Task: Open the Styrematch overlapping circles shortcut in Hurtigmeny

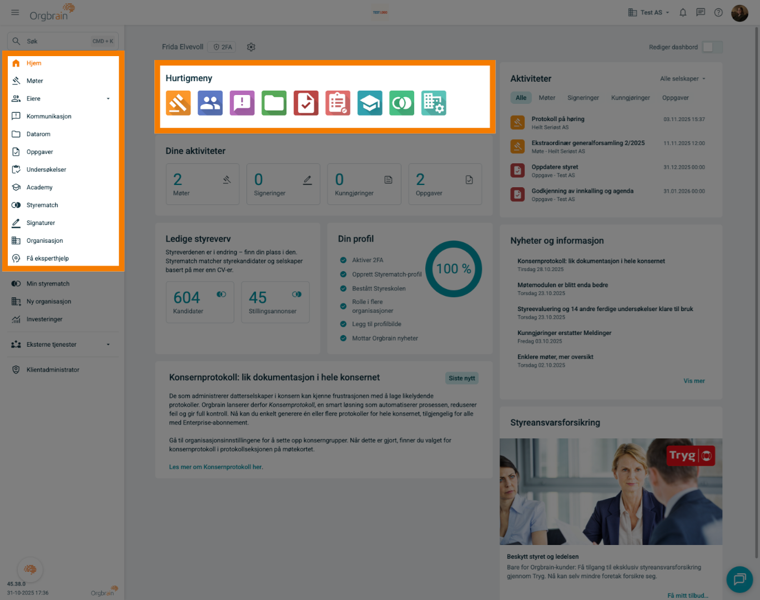Action: [x=402, y=103]
